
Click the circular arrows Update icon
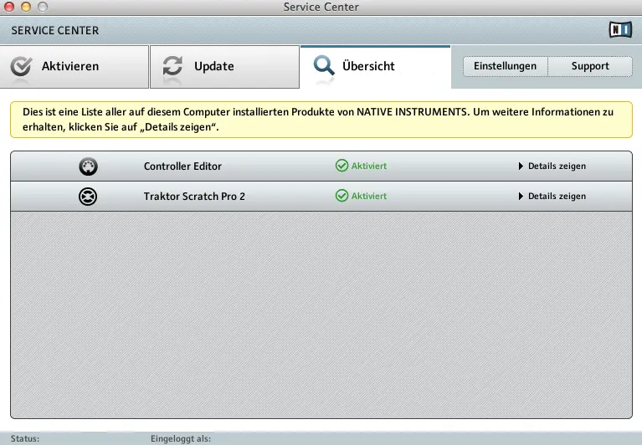pyautogui.click(x=172, y=67)
